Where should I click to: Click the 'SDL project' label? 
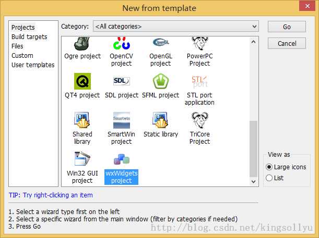click(x=122, y=95)
